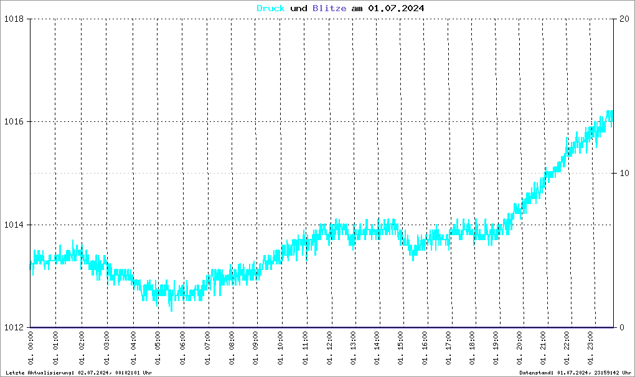Click the dark blue lightning baseline at the bottom

(x=322, y=327)
